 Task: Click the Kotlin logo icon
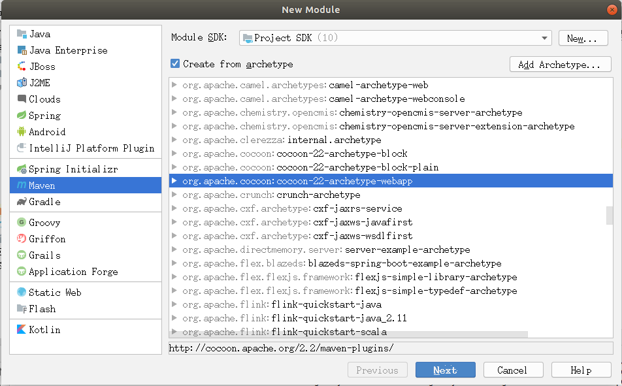(x=22, y=330)
